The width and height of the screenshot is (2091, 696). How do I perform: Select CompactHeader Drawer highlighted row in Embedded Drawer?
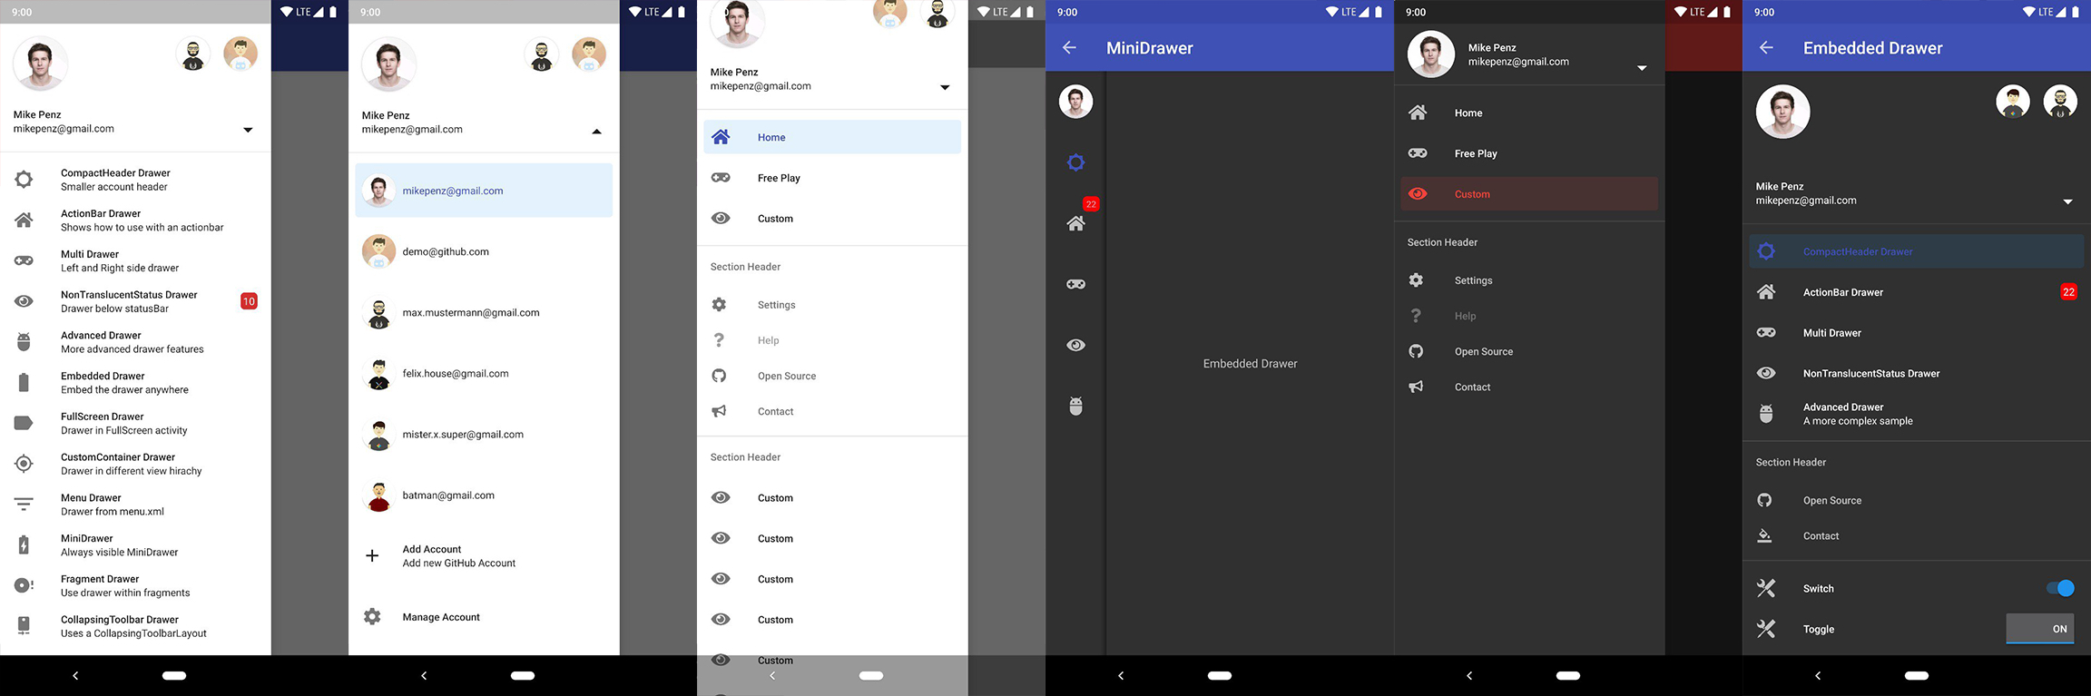coord(1917,251)
